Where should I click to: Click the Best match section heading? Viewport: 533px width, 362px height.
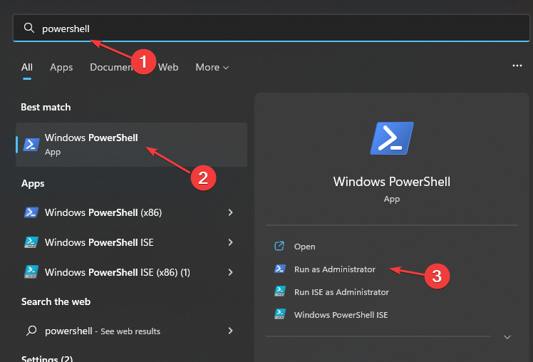pyautogui.click(x=46, y=107)
